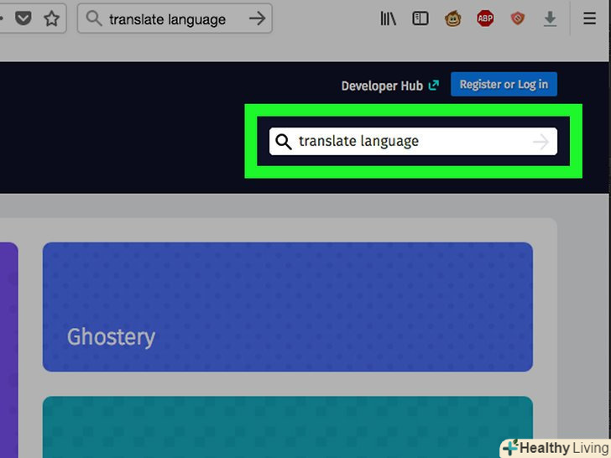Image resolution: width=611 pixels, height=458 pixels.
Task: Click the add-ons search magnifier icon
Action: [x=284, y=142]
